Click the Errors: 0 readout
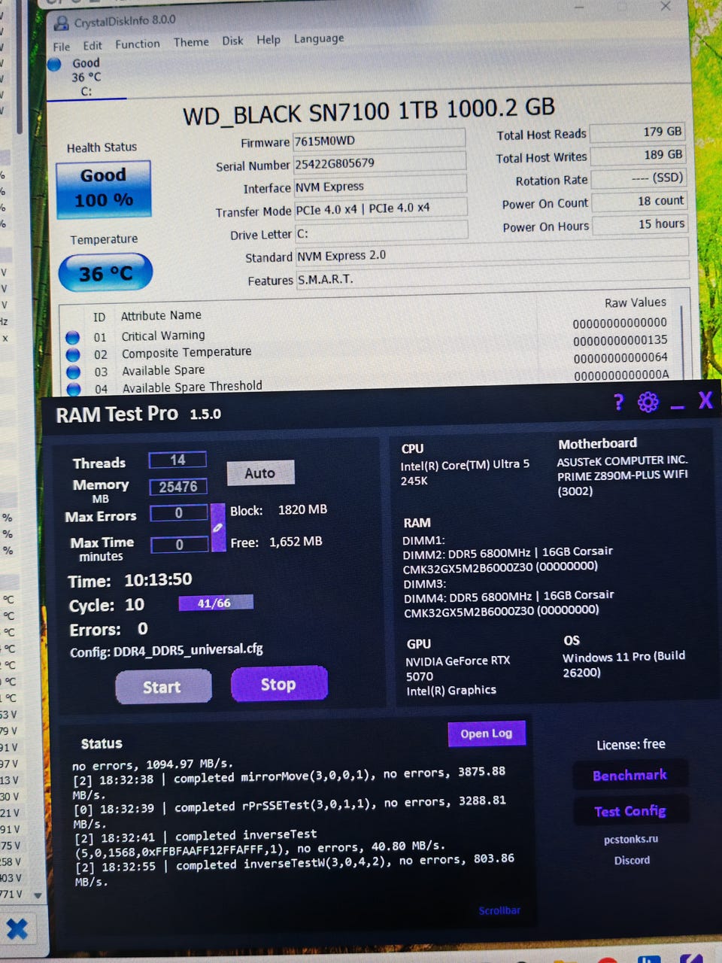Screen dimensions: 722x963 [109, 629]
